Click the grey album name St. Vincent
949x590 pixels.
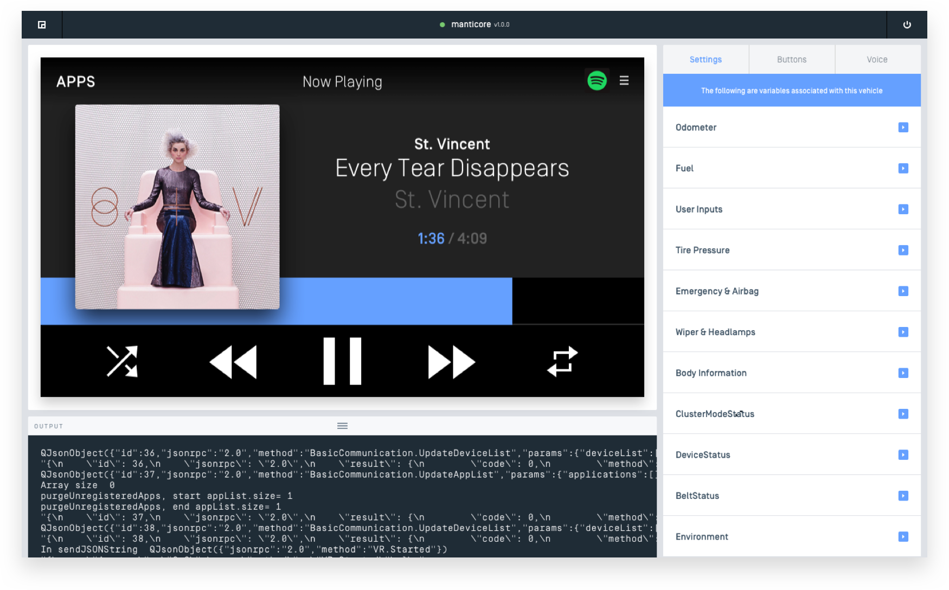452,200
